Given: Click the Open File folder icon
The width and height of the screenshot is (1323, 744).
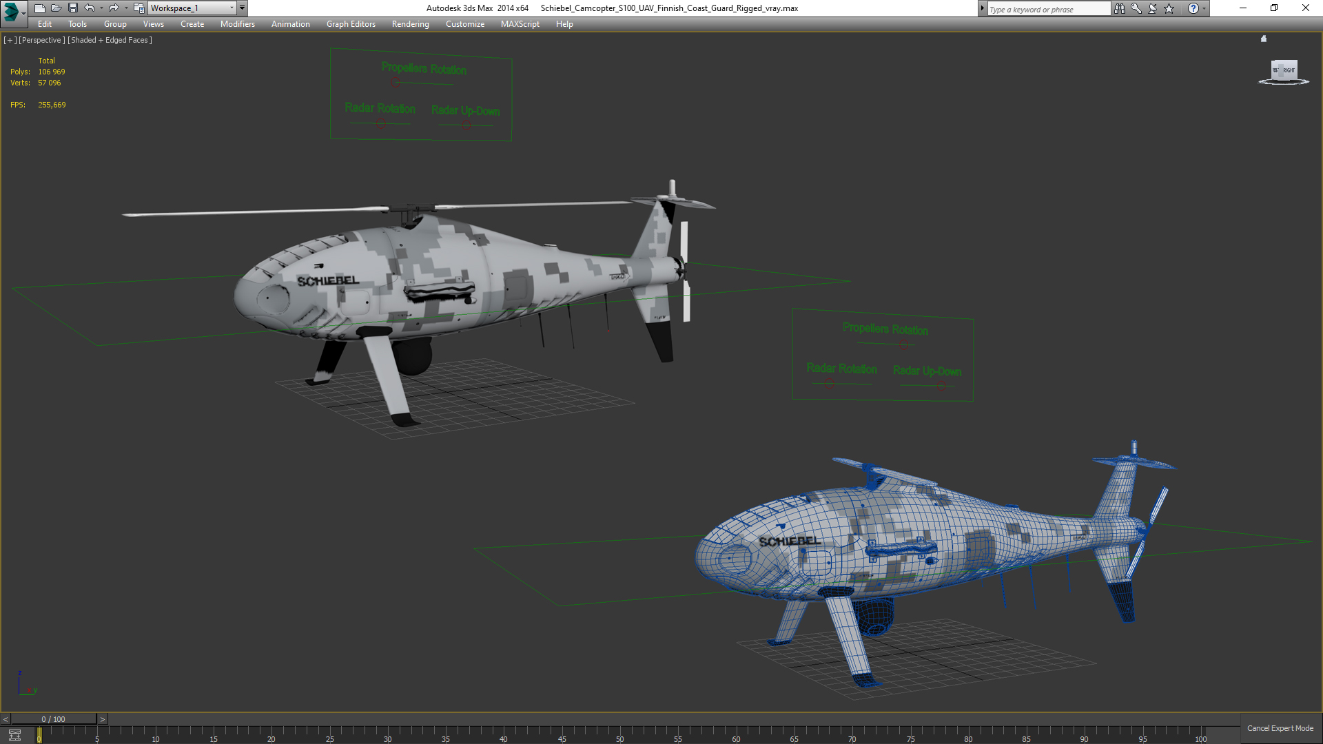Looking at the screenshot, I should coord(57,8).
